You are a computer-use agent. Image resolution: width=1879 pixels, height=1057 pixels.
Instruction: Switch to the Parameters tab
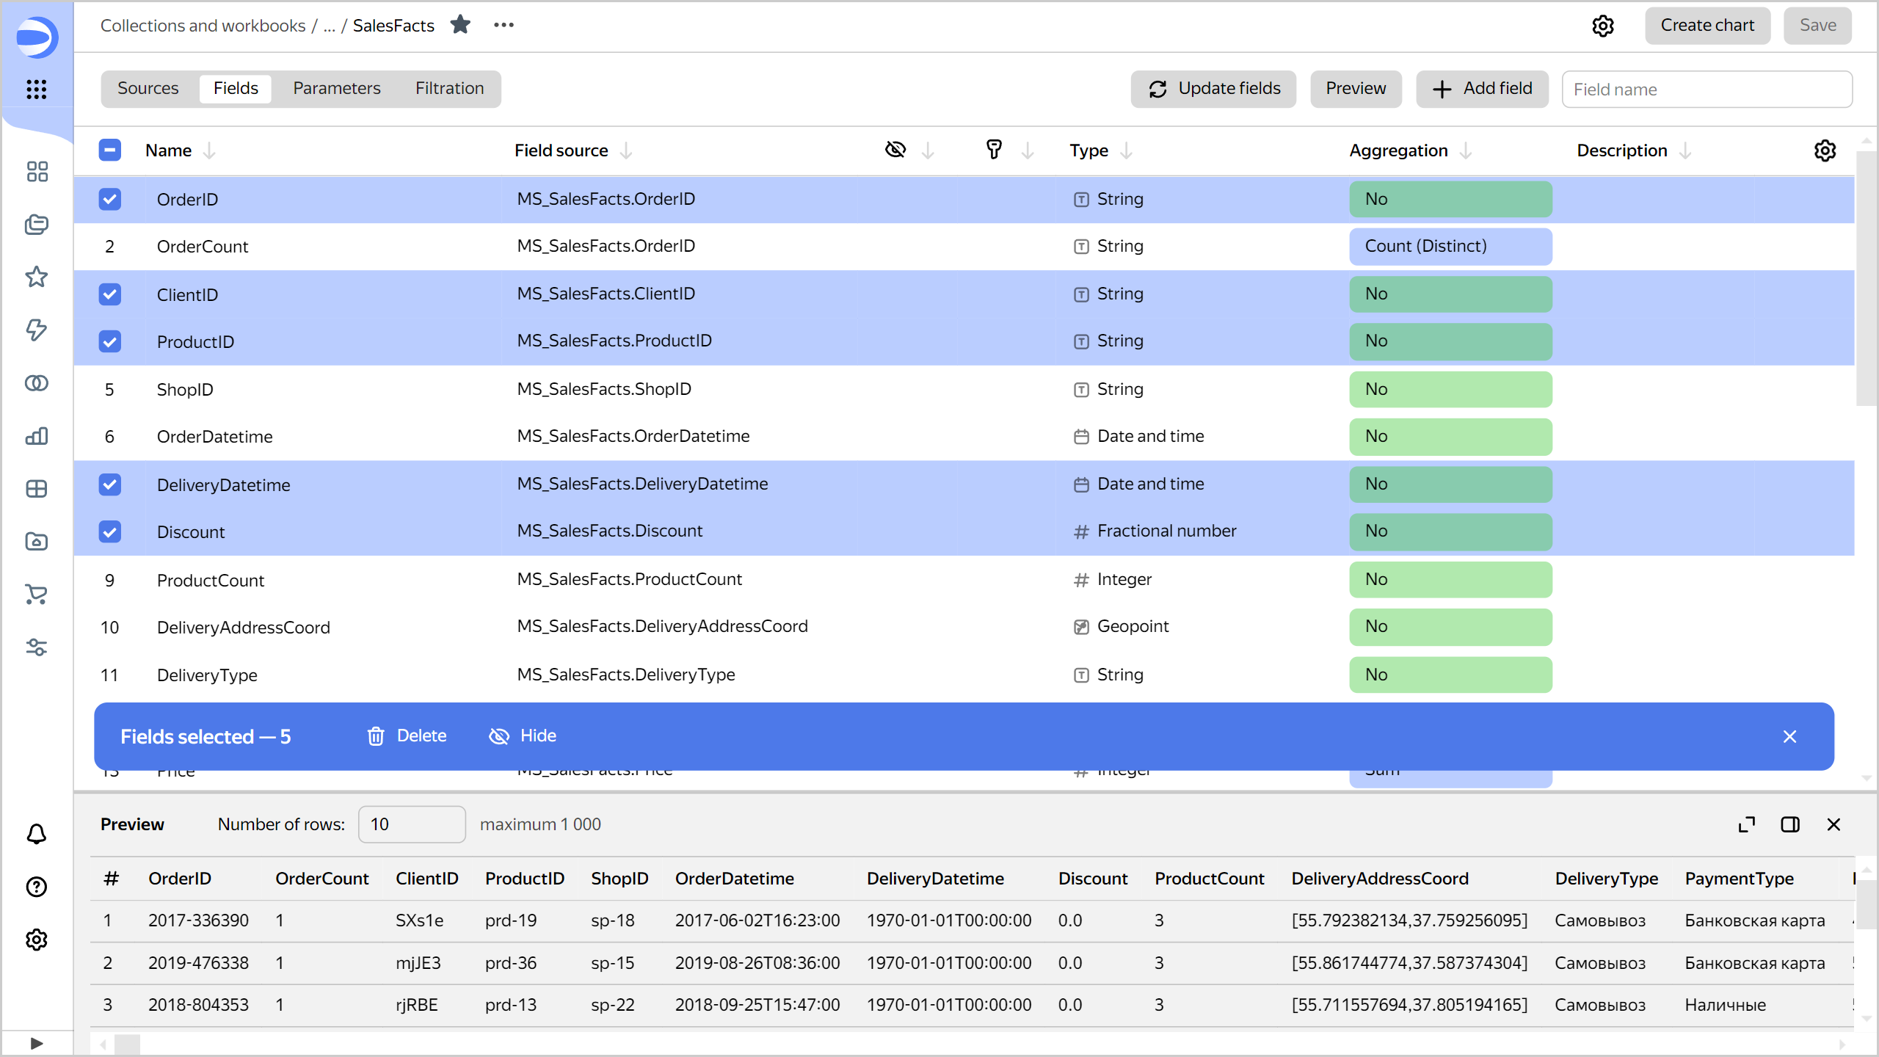[x=336, y=88]
